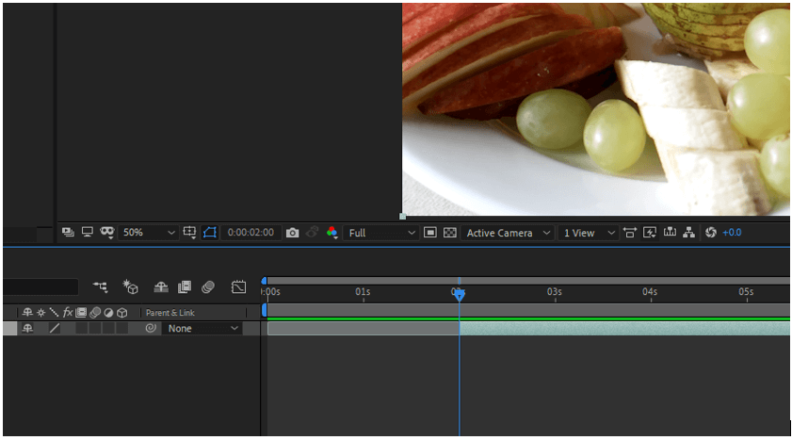Click the current time indicator playhead
The width and height of the screenshot is (792, 440).
point(460,295)
